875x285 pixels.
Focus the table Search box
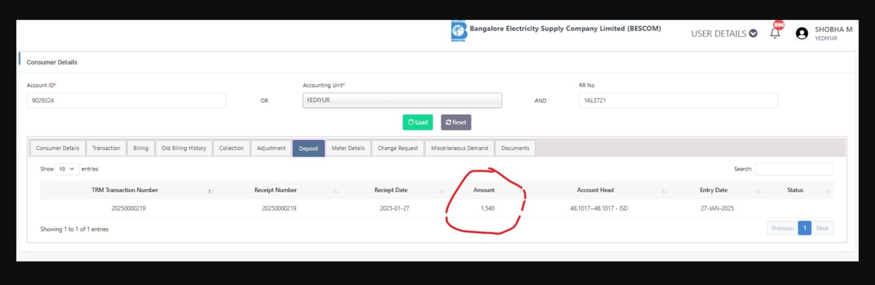coord(794,169)
